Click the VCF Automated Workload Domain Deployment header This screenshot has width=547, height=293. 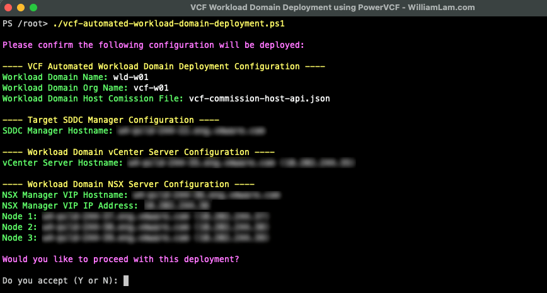coord(164,67)
